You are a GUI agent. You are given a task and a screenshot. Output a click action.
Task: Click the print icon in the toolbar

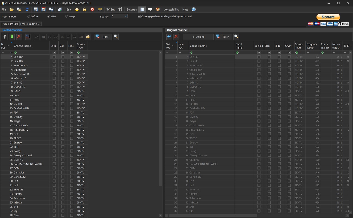[60, 10]
